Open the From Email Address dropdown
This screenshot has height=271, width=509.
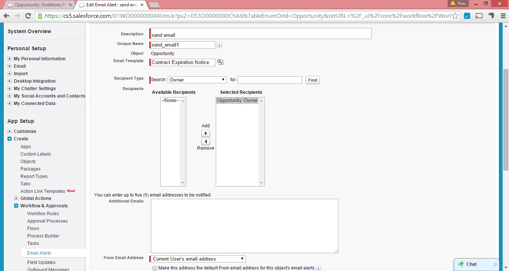198,259
